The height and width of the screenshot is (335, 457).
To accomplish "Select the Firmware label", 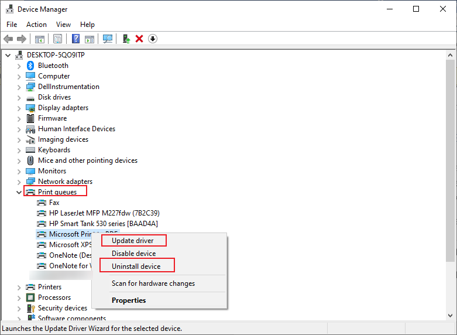I will [53, 118].
